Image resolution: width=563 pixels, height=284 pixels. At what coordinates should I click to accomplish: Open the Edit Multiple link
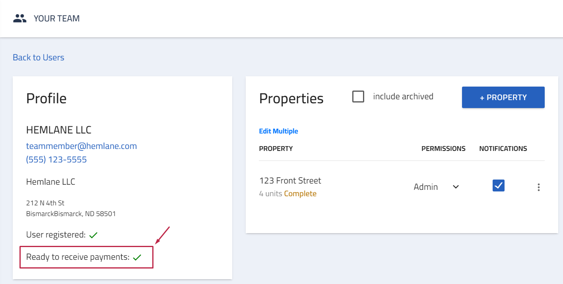pos(279,131)
